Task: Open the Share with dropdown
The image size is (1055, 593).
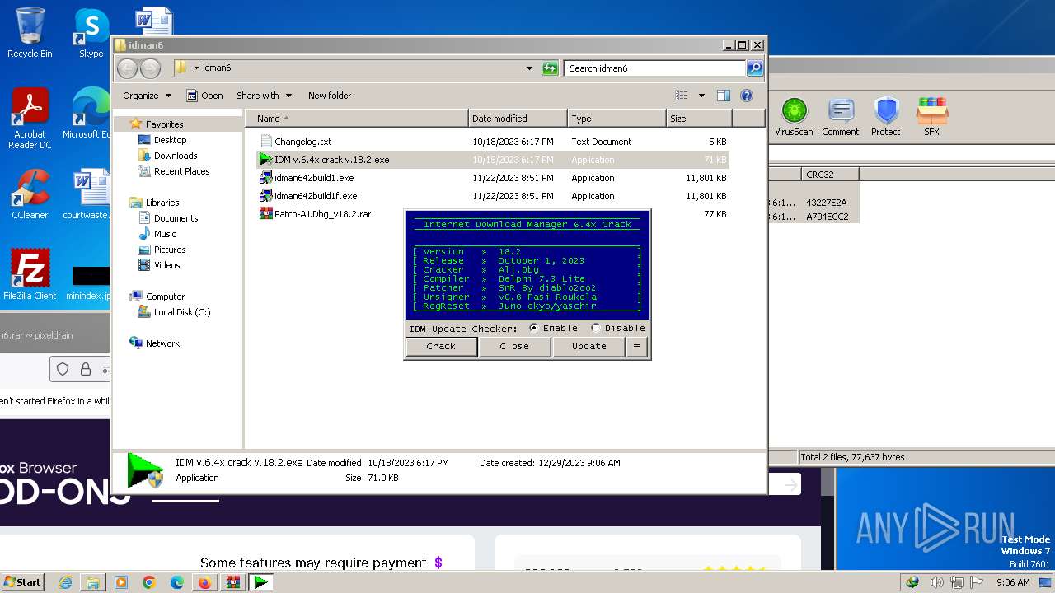Action: coord(264,96)
